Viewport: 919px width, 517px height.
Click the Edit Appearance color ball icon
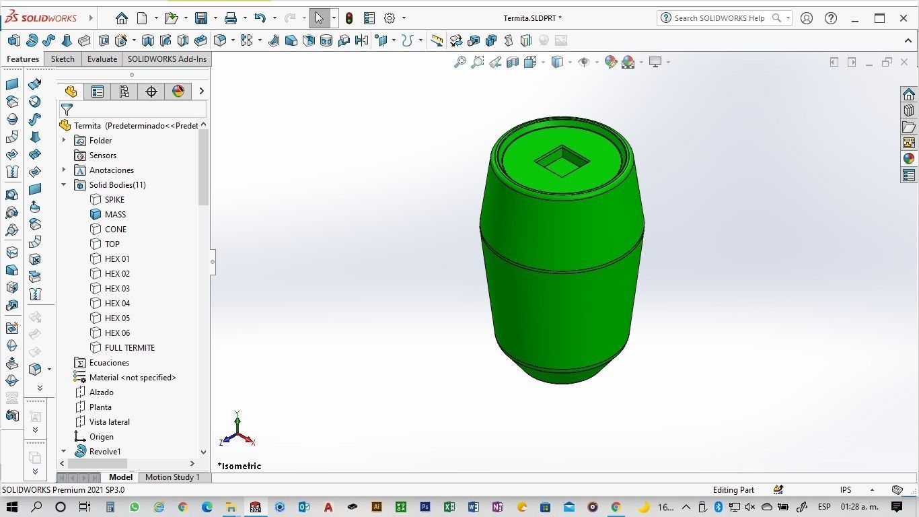(x=611, y=62)
